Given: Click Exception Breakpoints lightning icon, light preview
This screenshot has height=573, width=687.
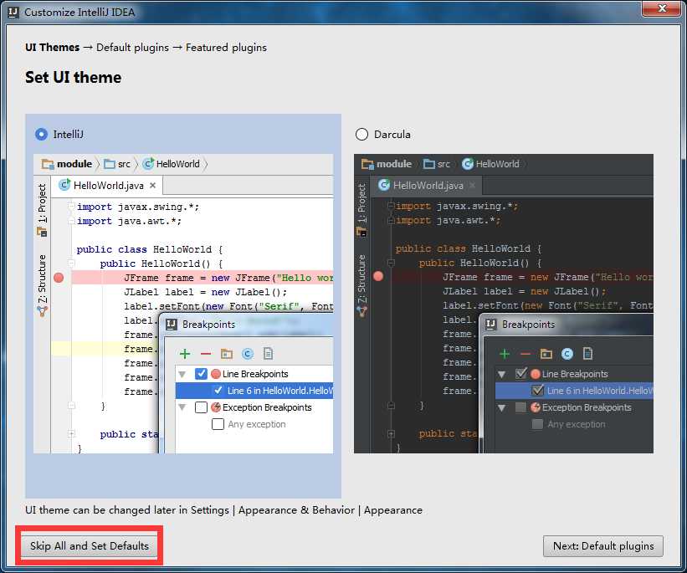Looking at the screenshot, I should click(216, 407).
